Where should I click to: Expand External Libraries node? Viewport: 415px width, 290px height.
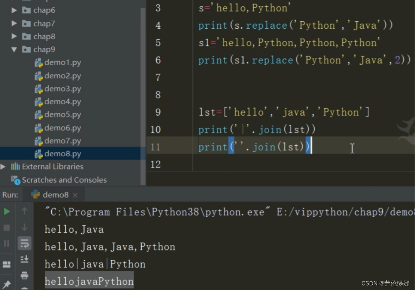click(x=3, y=166)
